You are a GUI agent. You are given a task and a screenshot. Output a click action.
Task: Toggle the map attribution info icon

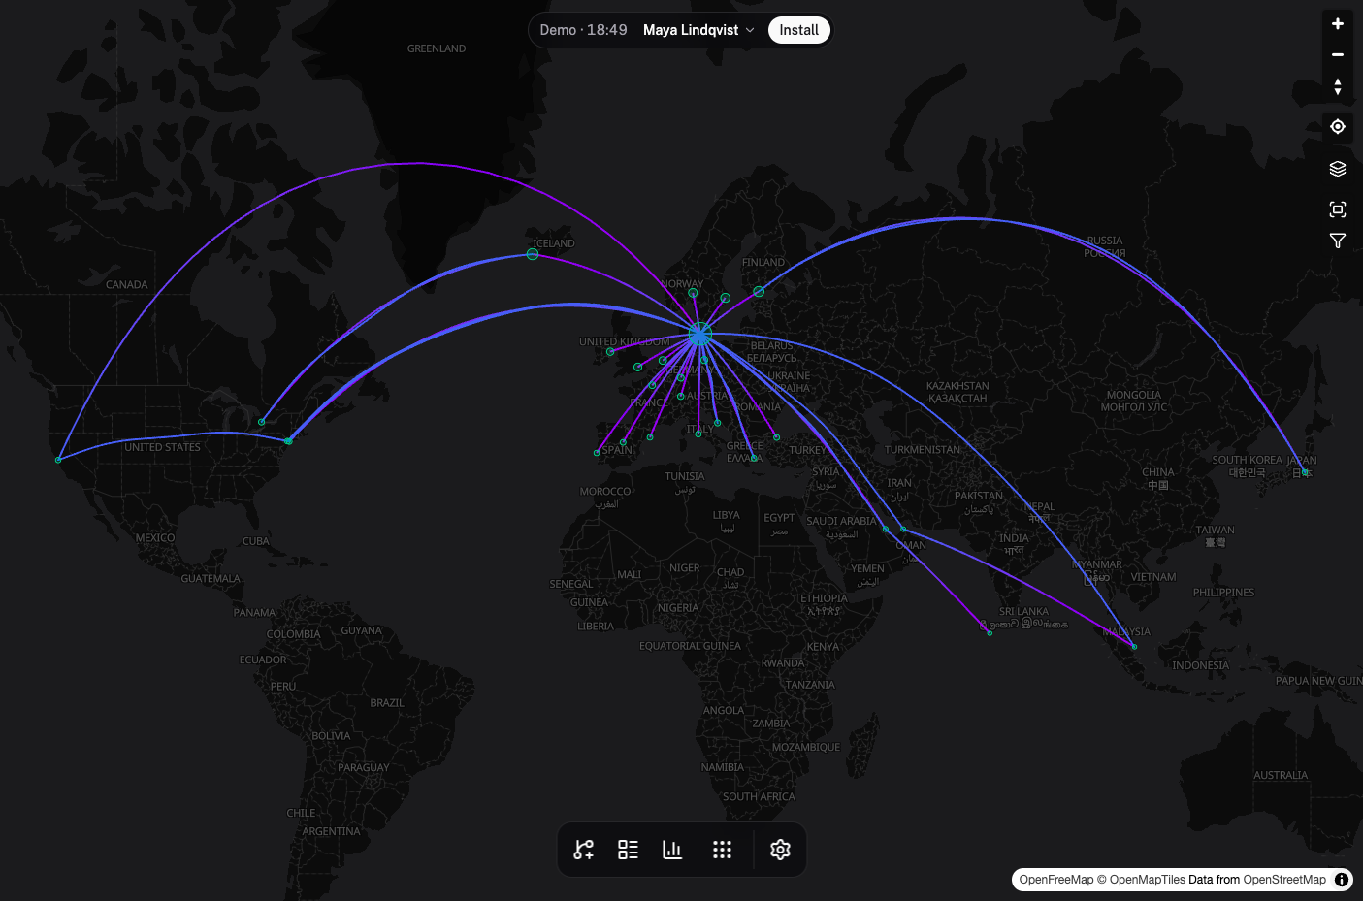(x=1342, y=880)
